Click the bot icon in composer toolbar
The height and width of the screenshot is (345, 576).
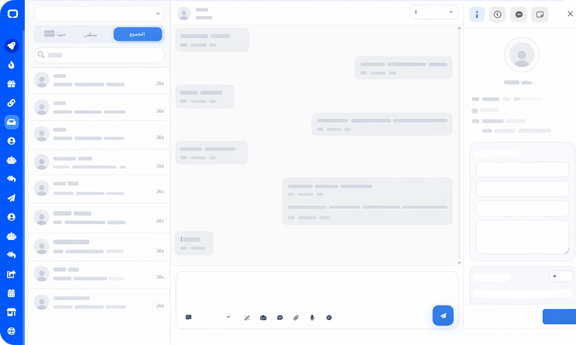click(x=263, y=317)
